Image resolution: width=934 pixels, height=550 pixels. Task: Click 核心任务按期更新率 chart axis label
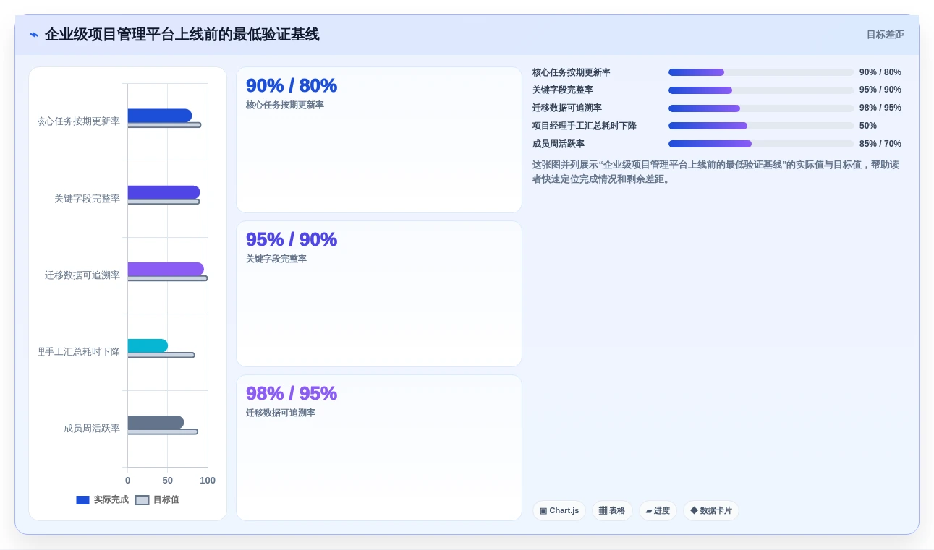point(79,121)
